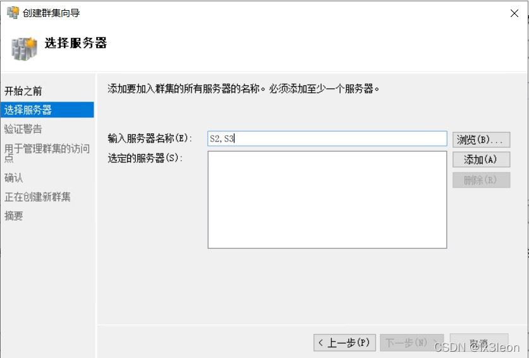Screen dimensions: 529x358
Task: Click the instruction text about adding servers
Action: click(x=243, y=88)
